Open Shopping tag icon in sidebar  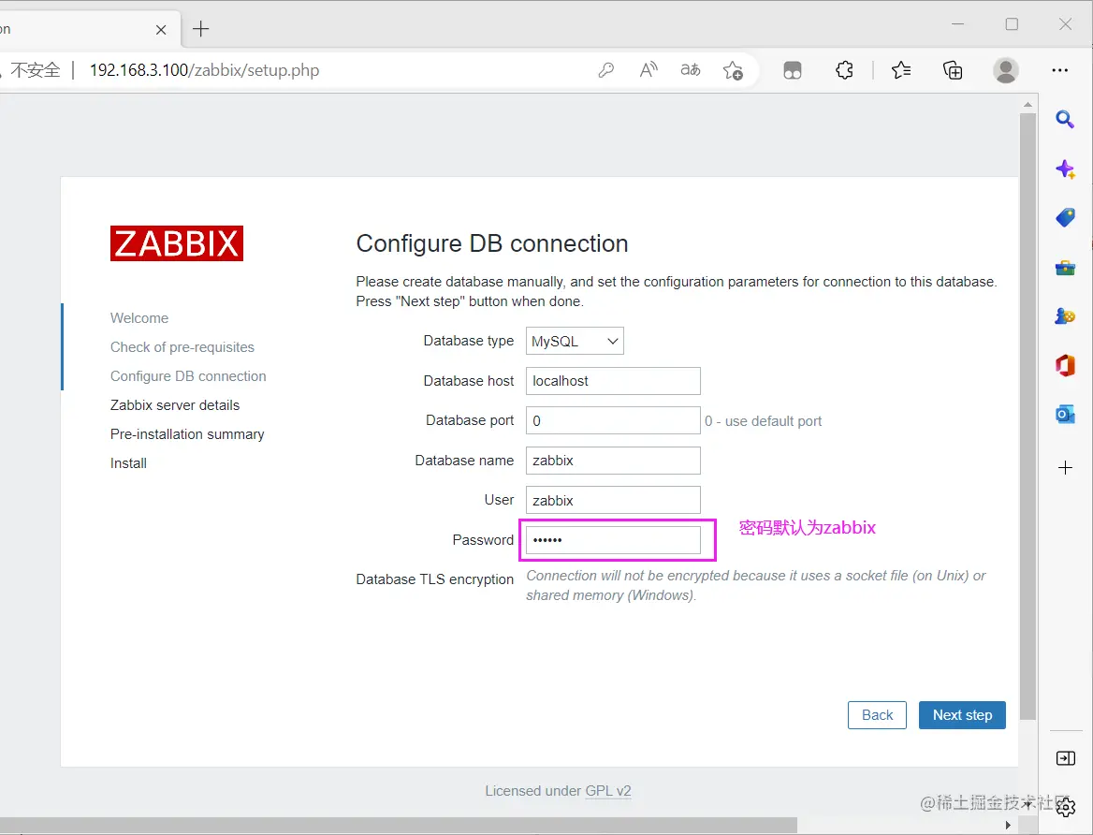point(1064,218)
